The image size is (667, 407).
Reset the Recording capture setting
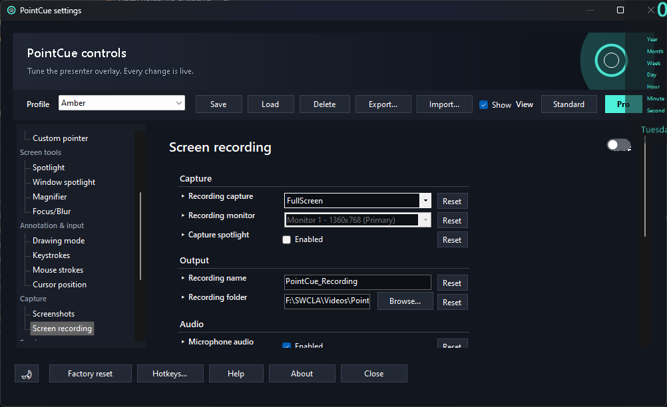[452, 202]
